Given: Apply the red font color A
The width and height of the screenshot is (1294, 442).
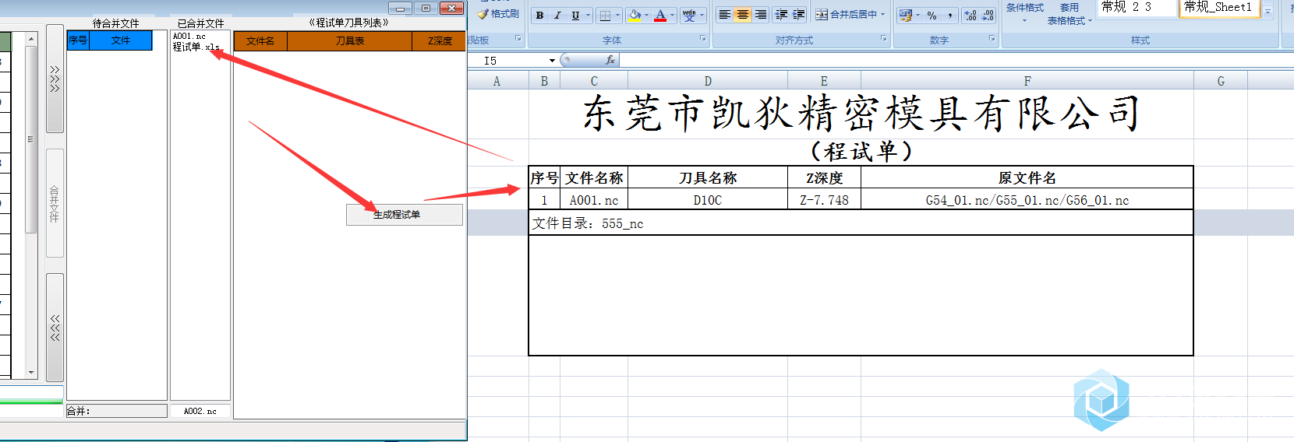Looking at the screenshot, I should coord(660,15).
